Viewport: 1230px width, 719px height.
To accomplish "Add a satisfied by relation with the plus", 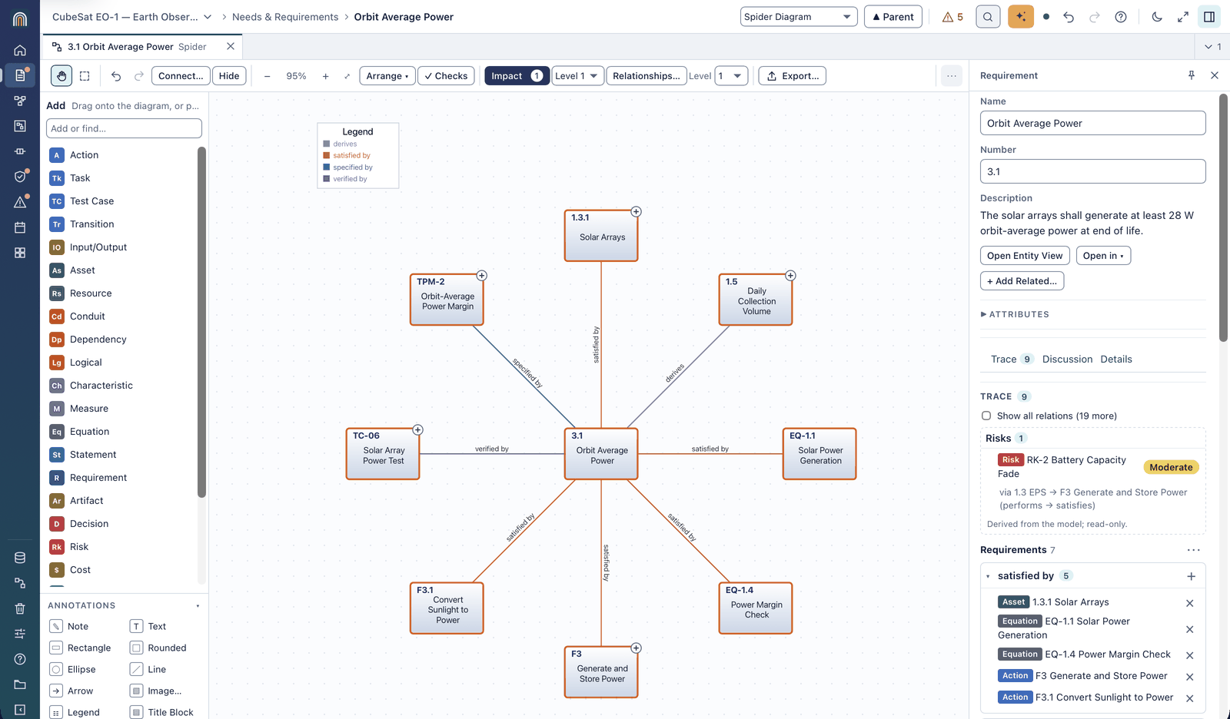I will [1191, 576].
